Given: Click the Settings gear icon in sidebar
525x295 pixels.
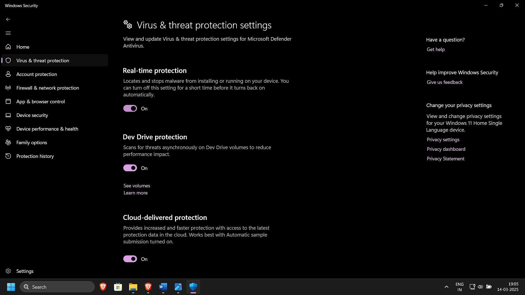Looking at the screenshot, I should 8,271.
